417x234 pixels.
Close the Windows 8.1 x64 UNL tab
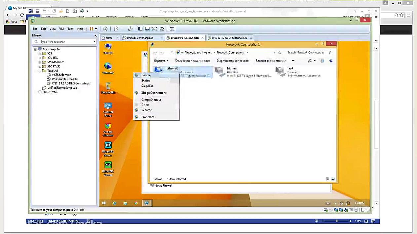coord(203,38)
